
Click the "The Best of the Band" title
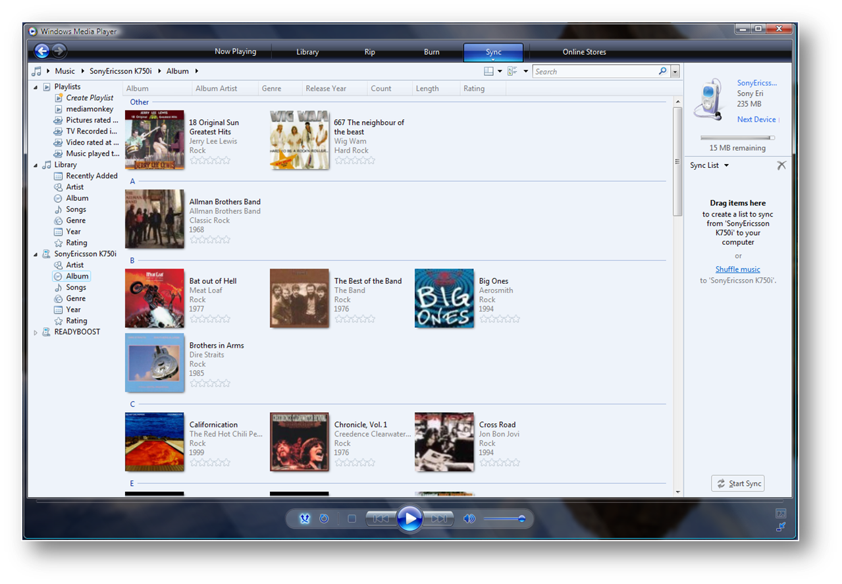click(368, 281)
